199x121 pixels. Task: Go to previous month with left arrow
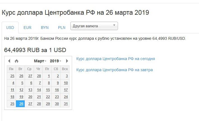[x=9, y=61]
